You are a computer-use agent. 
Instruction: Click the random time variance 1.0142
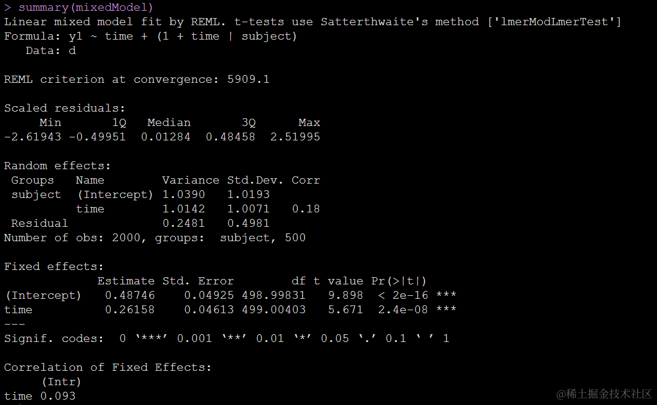click(183, 209)
